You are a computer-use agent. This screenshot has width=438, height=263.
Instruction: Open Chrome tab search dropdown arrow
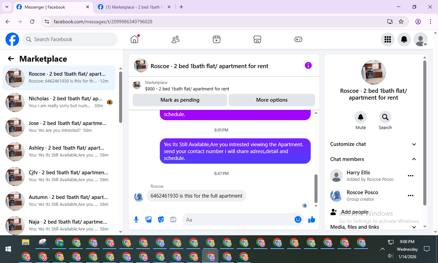tap(7, 7)
